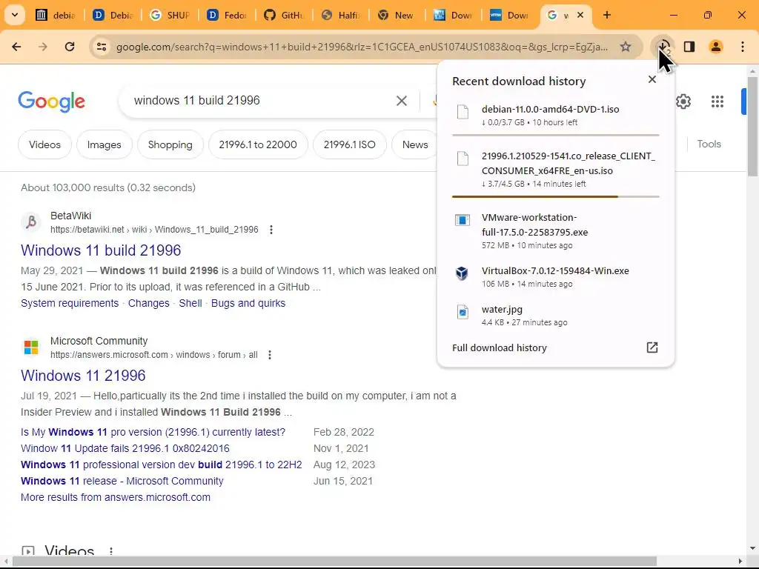Open the Shell sitelink

[190, 303]
